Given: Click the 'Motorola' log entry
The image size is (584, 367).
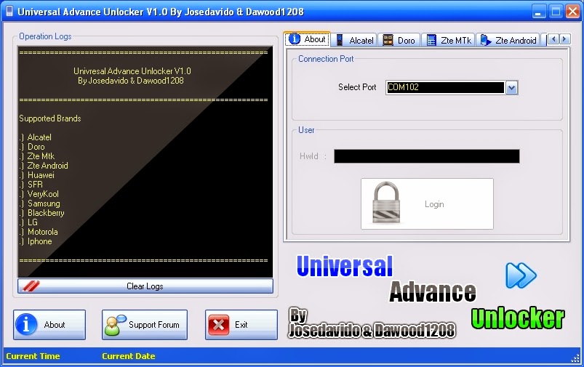Looking at the screenshot, I should click(x=43, y=232).
